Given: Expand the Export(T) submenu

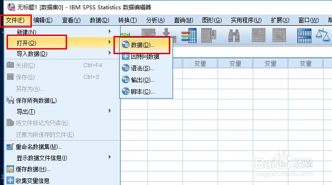Looking at the screenshot, I should click(62, 112).
